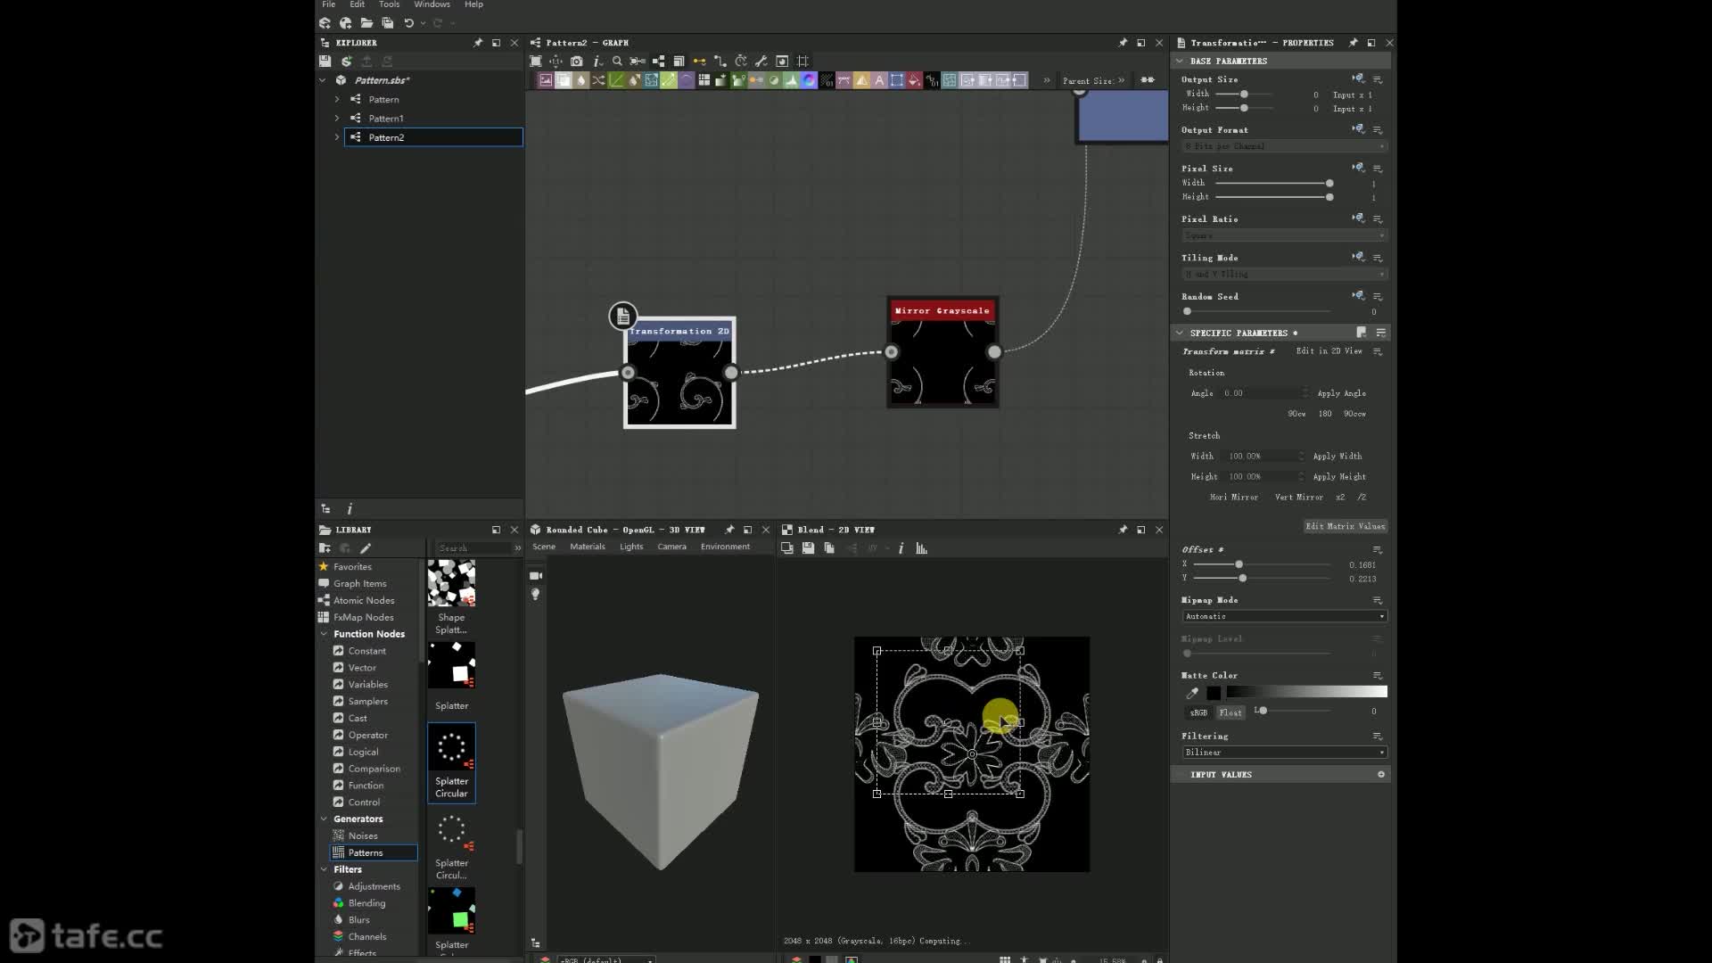Click the Offset X slider handle
This screenshot has height=963, width=1712.
point(1239,564)
